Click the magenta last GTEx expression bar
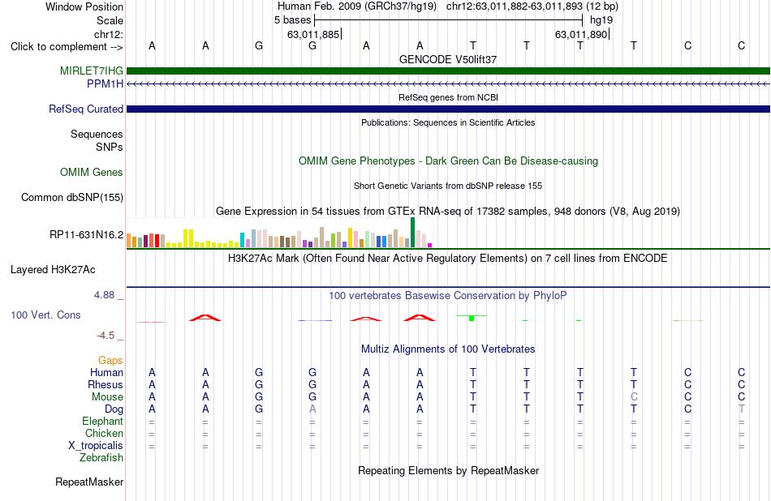 click(430, 245)
